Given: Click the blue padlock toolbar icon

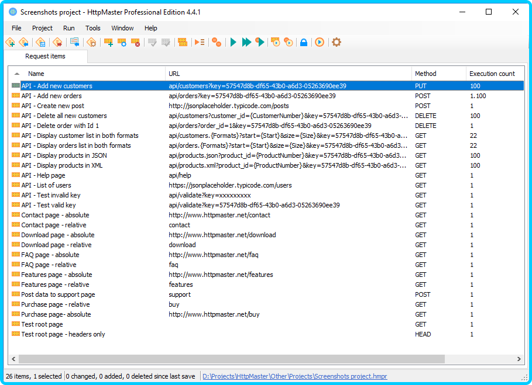Looking at the screenshot, I should 303,42.
